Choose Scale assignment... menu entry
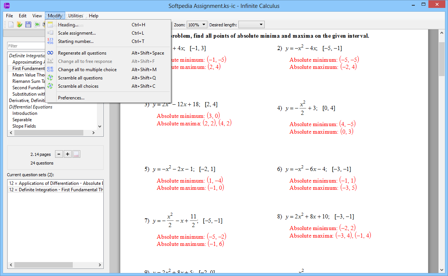Image resolution: width=448 pixels, height=276 pixels. click(108, 33)
